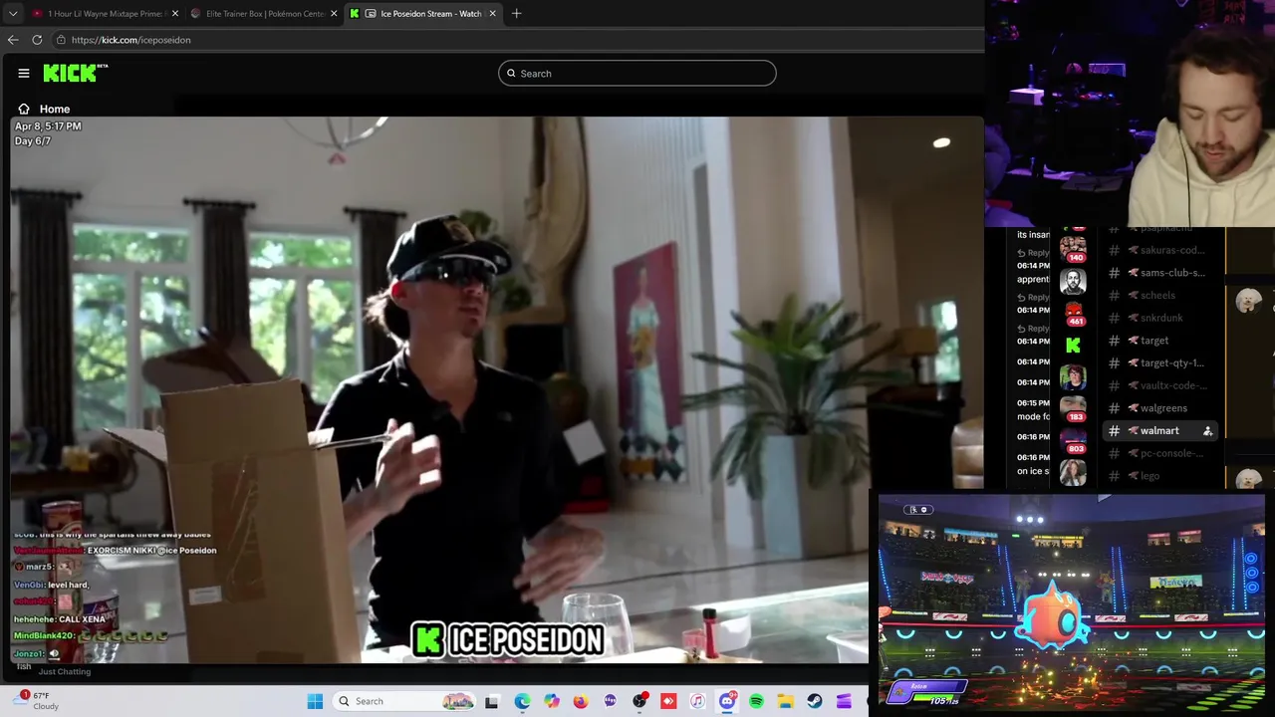Click the browser back arrow
1275x717 pixels.
[x=13, y=40]
